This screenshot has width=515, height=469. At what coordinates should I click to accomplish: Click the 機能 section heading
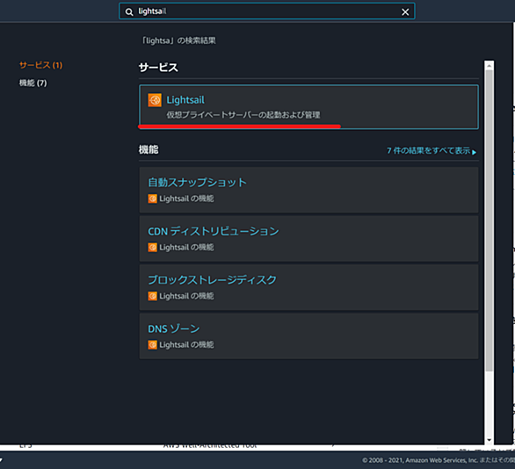point(149,150)
